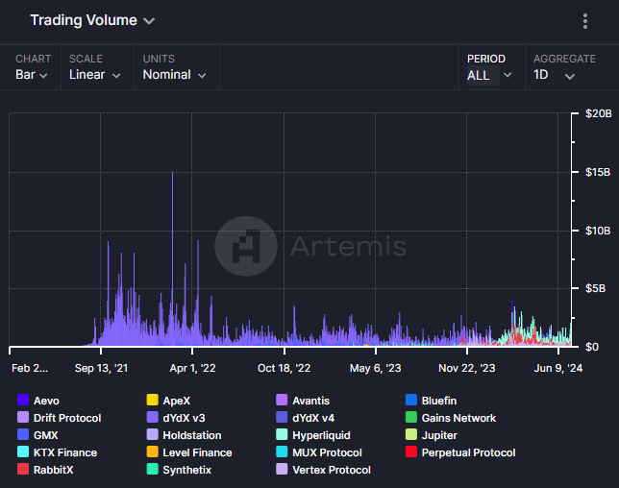The width and height of the screenshot is (619, 488).
Task: Click the tall $15B volume spike bar
Action: pyautogui.click(x=172, y=259)
